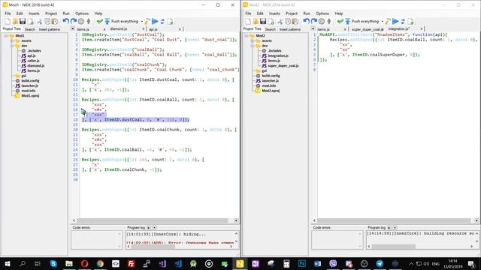Expand assets folder in Mod1 tree
Image resolution: width=481 pixels, height=270 pixels.
pyautogui.click(x=11, y=40)
